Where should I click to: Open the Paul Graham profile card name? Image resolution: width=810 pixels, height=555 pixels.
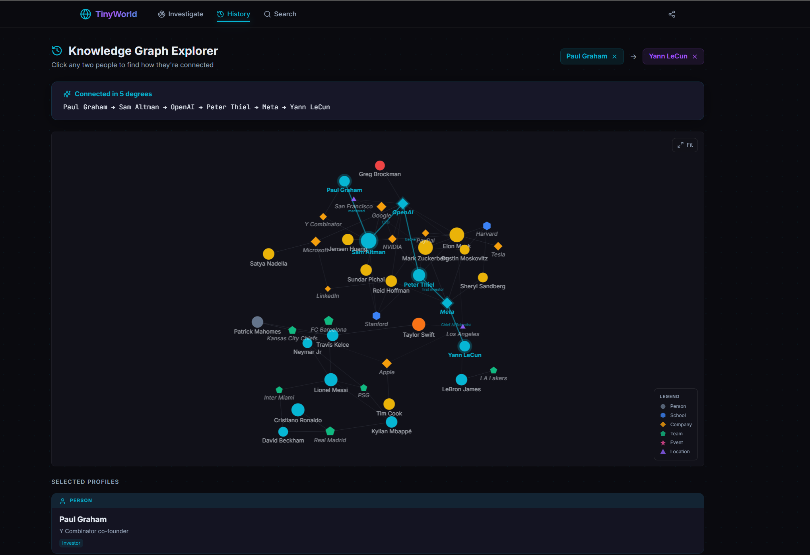(x=83, y=519)
